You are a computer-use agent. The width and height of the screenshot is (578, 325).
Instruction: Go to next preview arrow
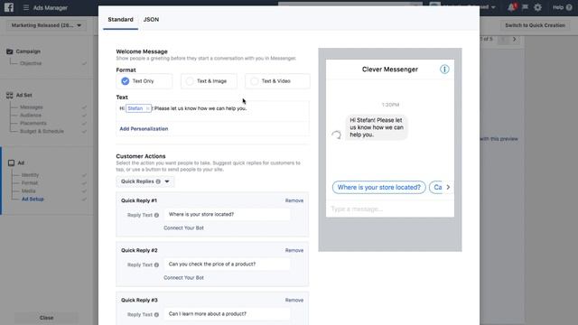click(x=514, y=39)
